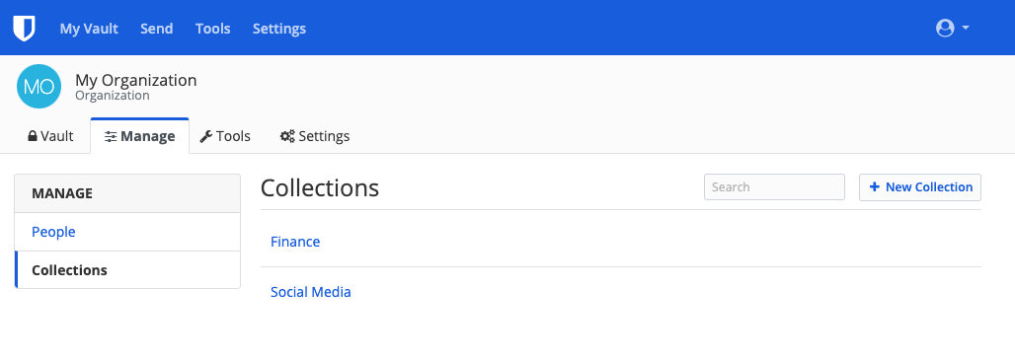Open Settings in the blue header bar
This screenshot has width=1015, height=362.
tap(279, 29)
